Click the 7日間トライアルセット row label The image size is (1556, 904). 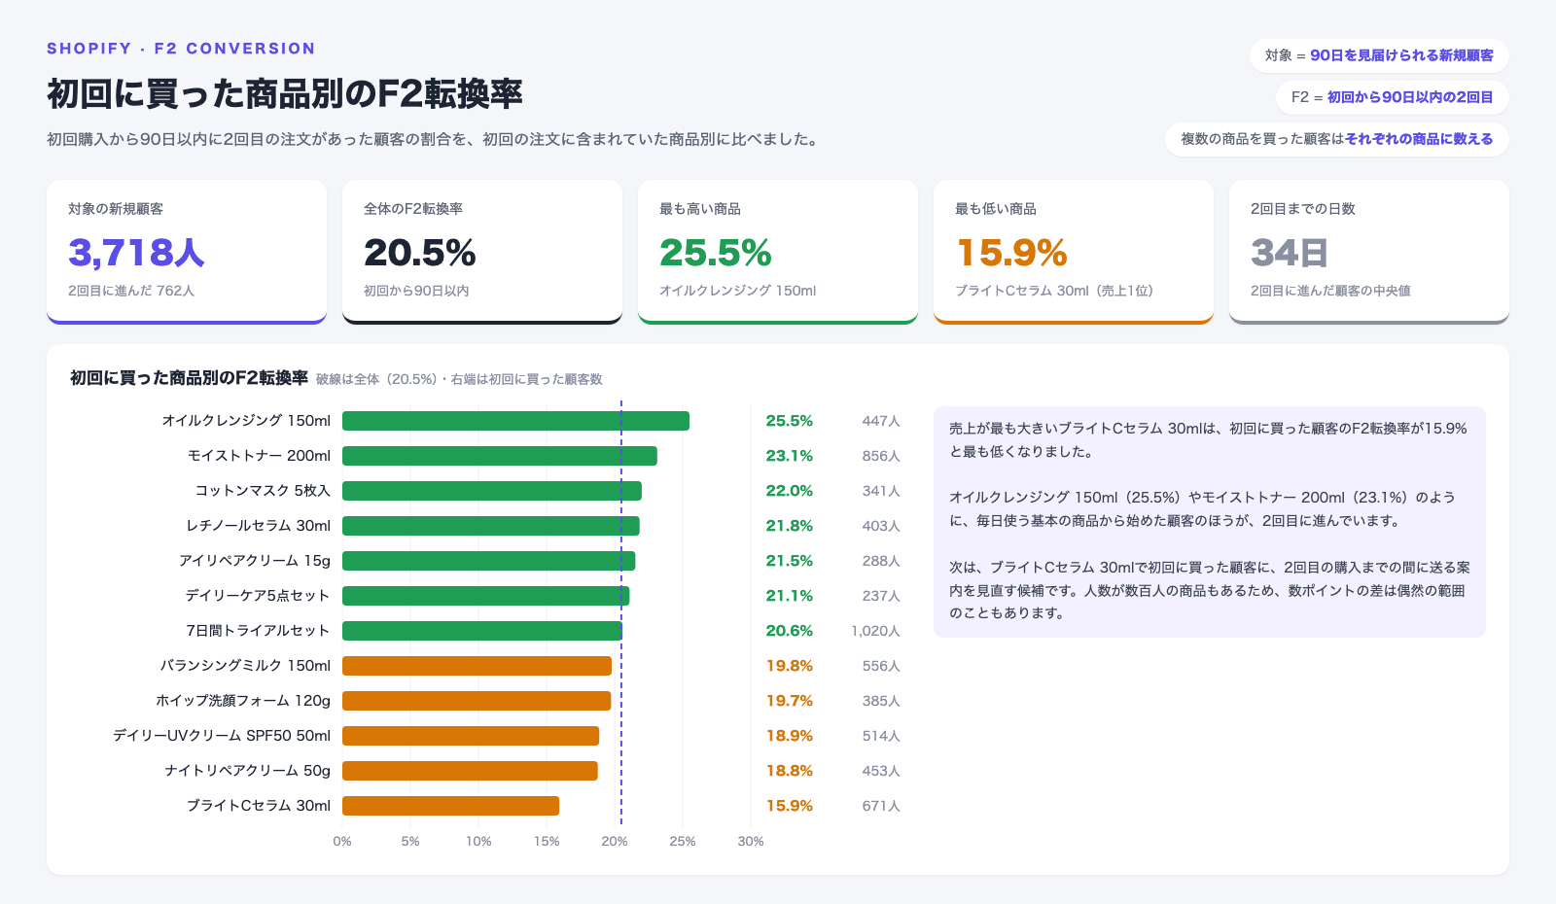pos(258,631)
